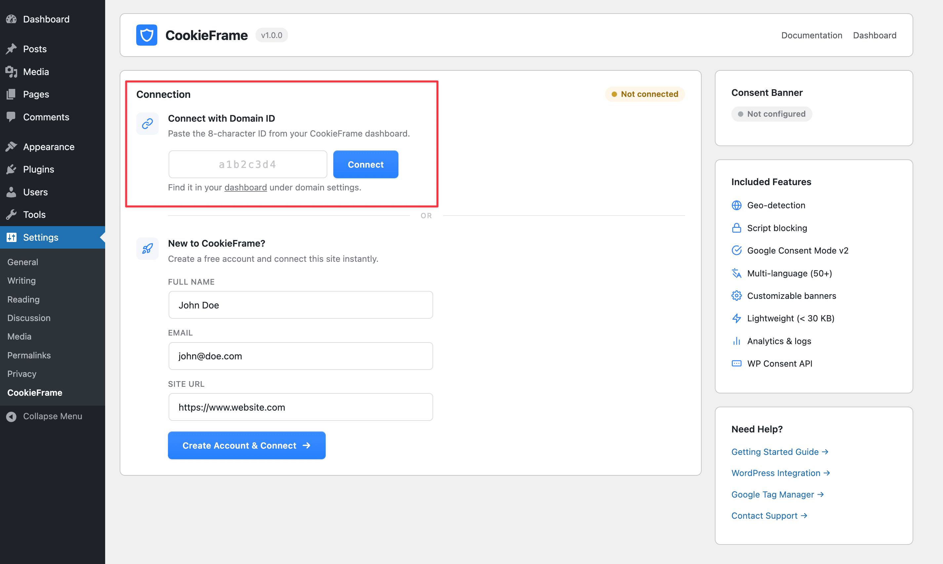Click the CookieFrame shield logo icon

(147, 35)
